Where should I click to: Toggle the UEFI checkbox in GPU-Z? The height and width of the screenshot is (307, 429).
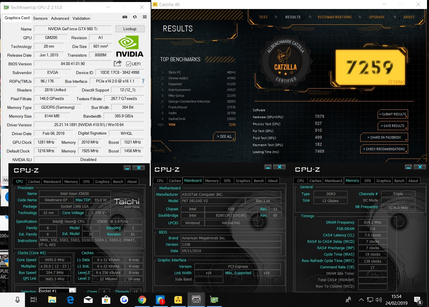tap(129, 64)
